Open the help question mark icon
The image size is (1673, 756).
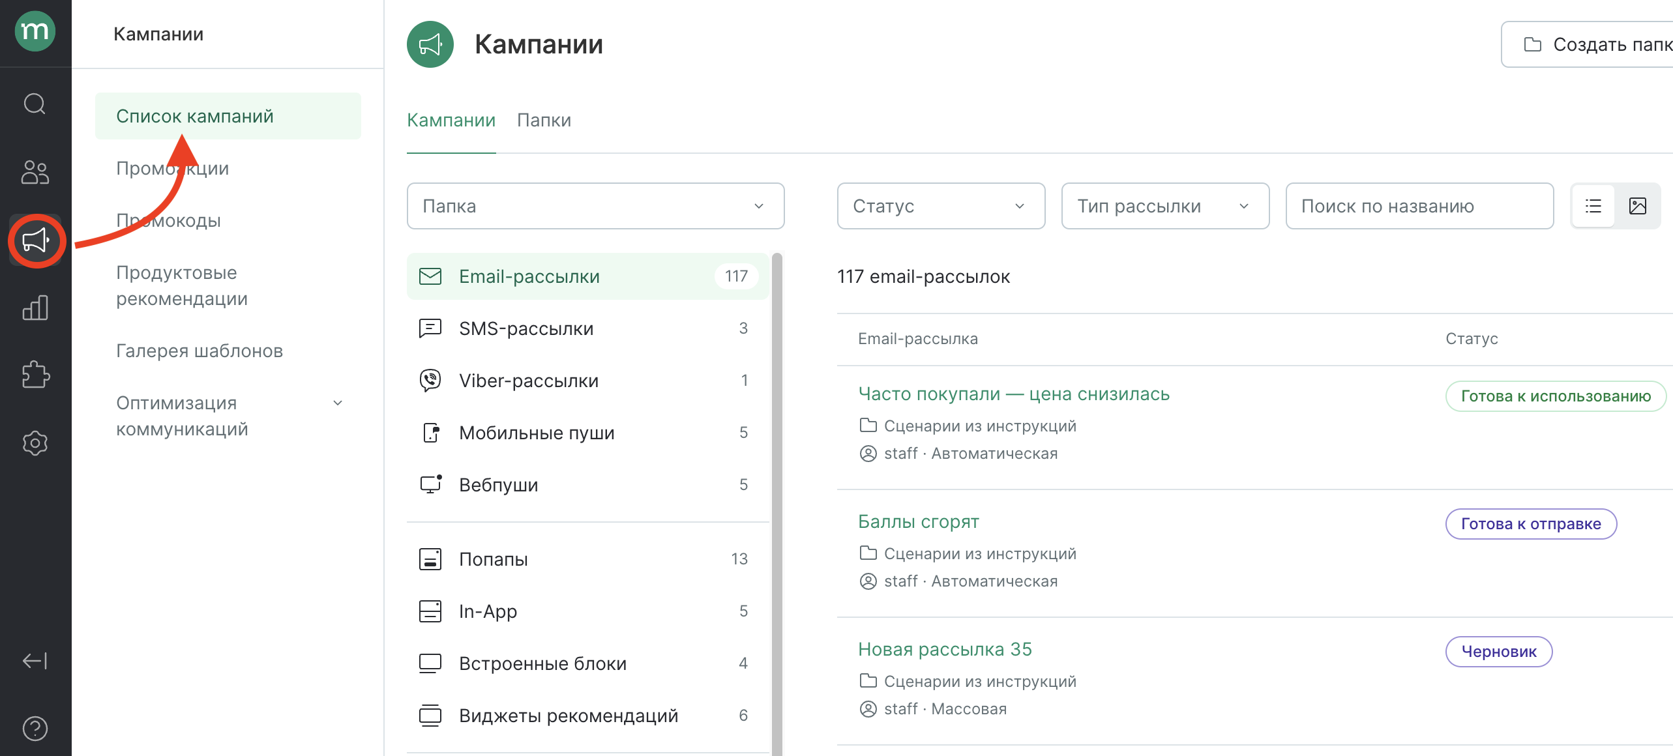[x=35, y=729]
